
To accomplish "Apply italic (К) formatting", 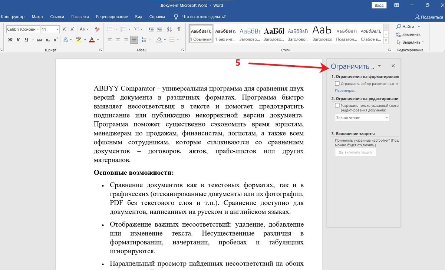I will [18, 40].
